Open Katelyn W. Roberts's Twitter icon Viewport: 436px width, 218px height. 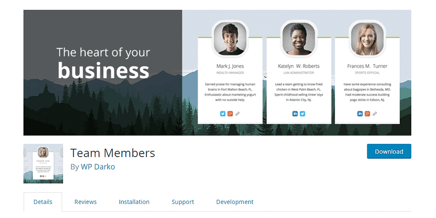(x=303, y=114)
